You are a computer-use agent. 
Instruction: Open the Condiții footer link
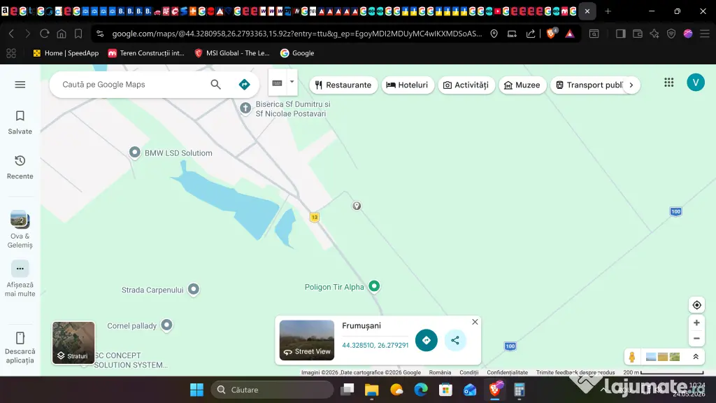pyautogui.click(x=469, y=372)
